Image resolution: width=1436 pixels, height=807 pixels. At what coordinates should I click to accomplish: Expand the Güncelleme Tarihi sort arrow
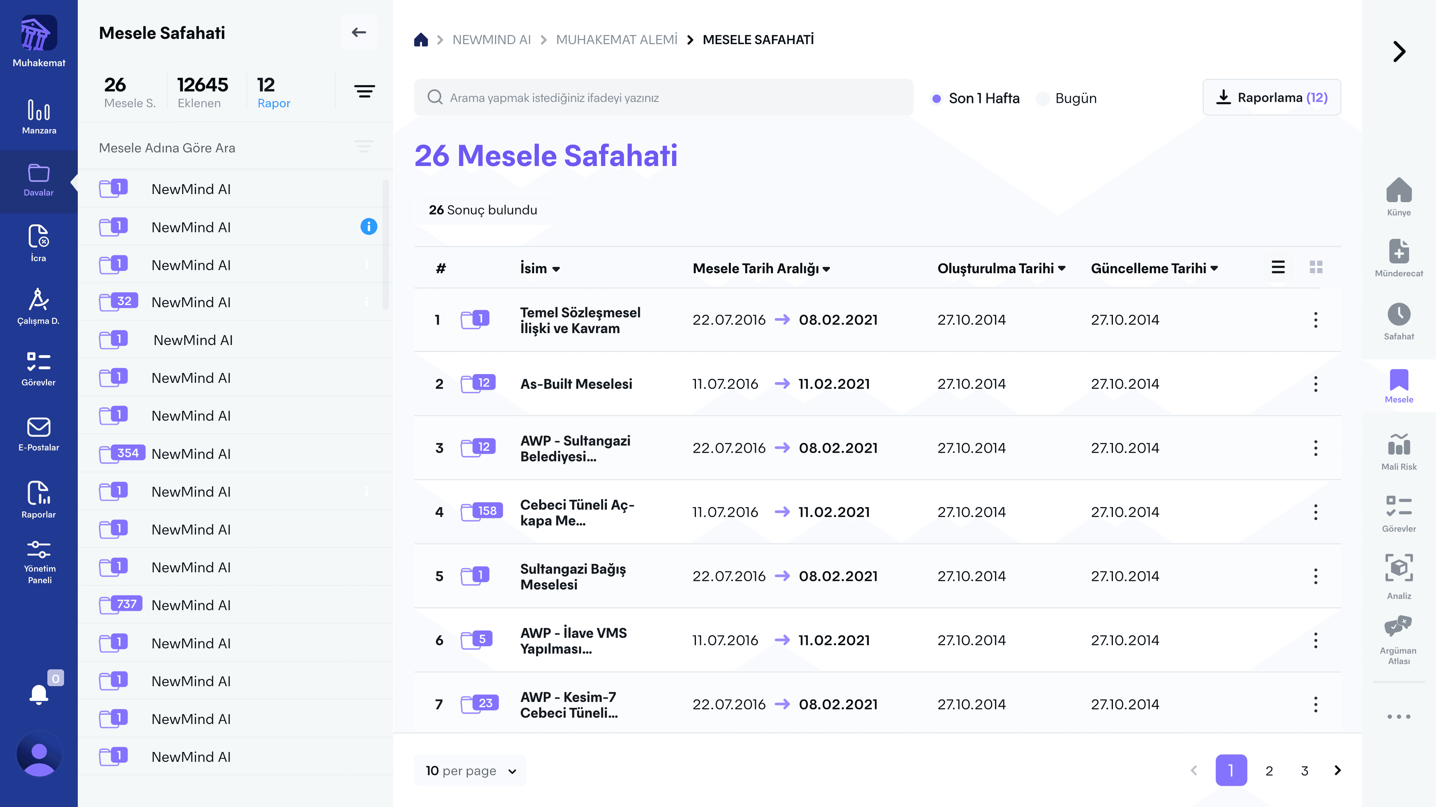click(x=1215, y=269)
